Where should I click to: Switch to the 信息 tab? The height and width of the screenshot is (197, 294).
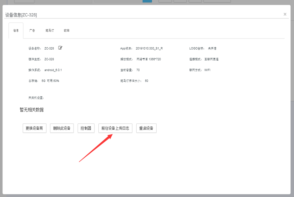tap(16, 31)
